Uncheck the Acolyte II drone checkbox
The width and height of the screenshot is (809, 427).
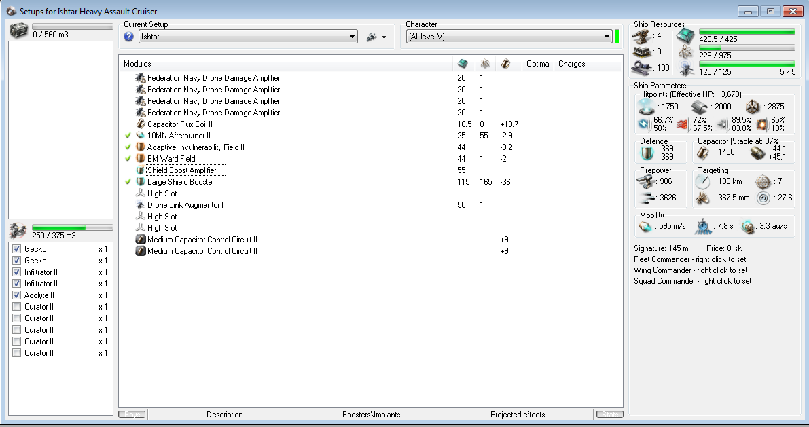(x=17, y=295)
